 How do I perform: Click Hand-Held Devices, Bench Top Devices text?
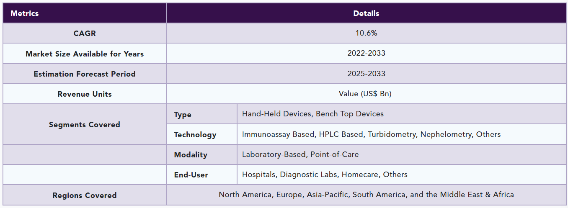[x=313, y=114]
